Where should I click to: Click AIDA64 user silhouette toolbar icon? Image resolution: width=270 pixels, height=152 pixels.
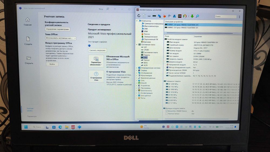tap(174, 16)
